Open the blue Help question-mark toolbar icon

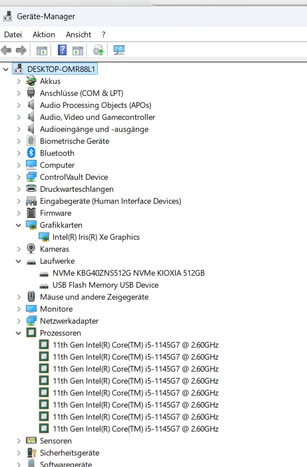click(x=62, y=50)
